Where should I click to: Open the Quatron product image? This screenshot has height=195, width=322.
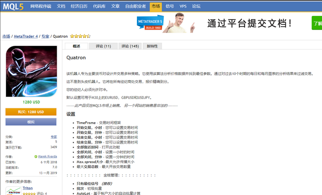(31, 71)
